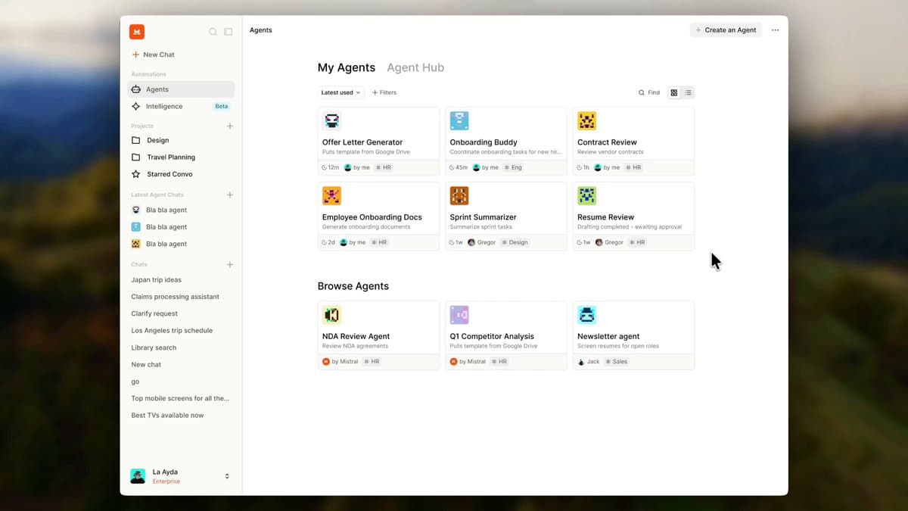Open Onboarding Buddy agent icon
Viewport: 908px width, 511px height.
click(459, 120)
